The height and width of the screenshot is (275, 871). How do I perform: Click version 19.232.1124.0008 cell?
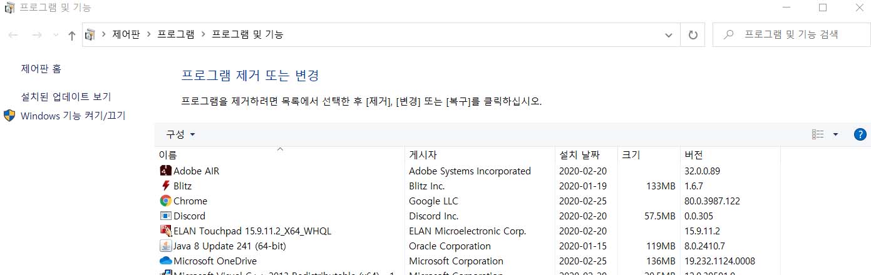[719, 261]
